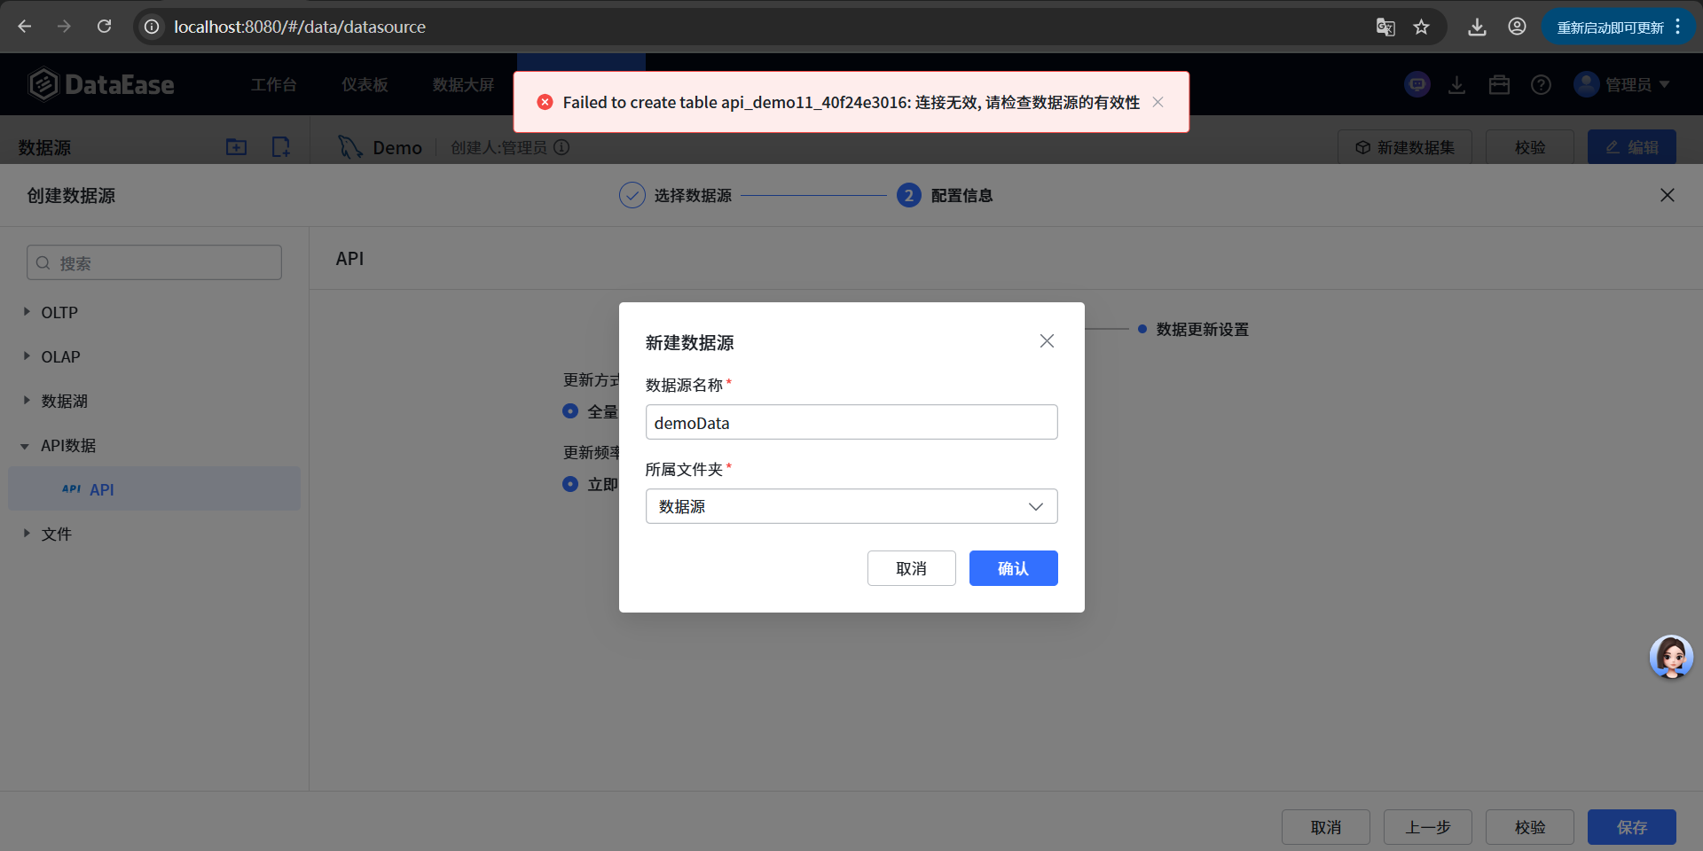Viewport: 1703px width, 851px height.
Task: Close the 创建数据源 panel
Action: pos(1667,195)
